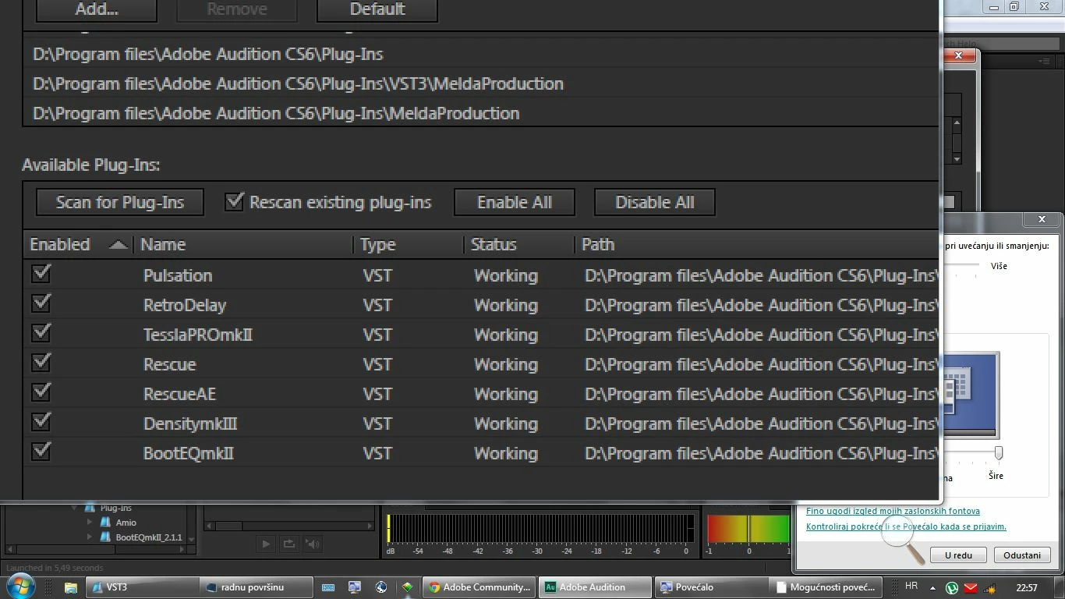1065x599 pixels.
Task: Toggle the loop playback icon
Action: coord(288,544)
